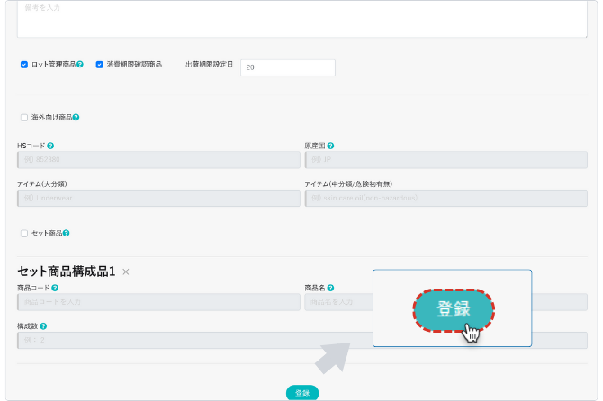Screen dimensions: 603x401
Task: Enable the 海外向け商品 checkbox
Action: (x=24, y=118)
